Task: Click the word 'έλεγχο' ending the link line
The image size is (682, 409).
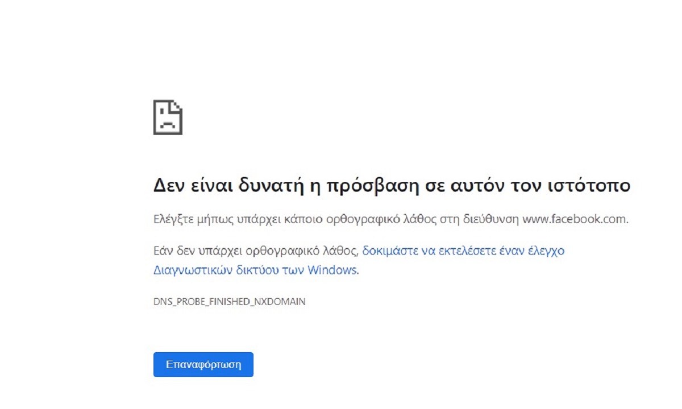Action: point(546,251)
